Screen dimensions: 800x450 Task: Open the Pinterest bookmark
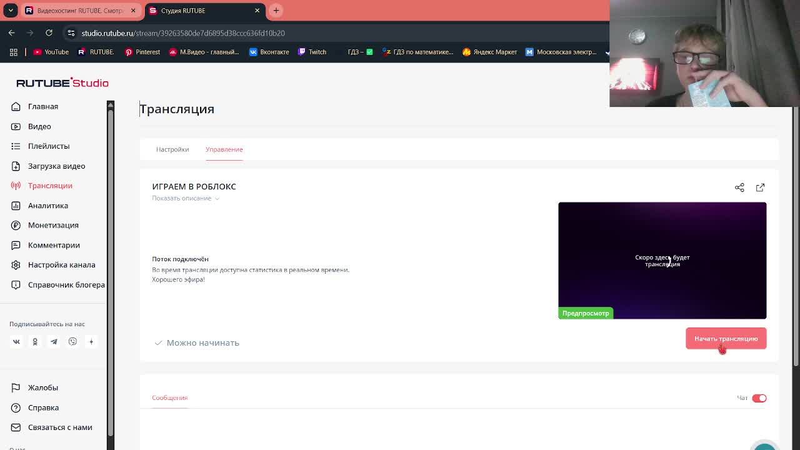(x=142, y=52)
